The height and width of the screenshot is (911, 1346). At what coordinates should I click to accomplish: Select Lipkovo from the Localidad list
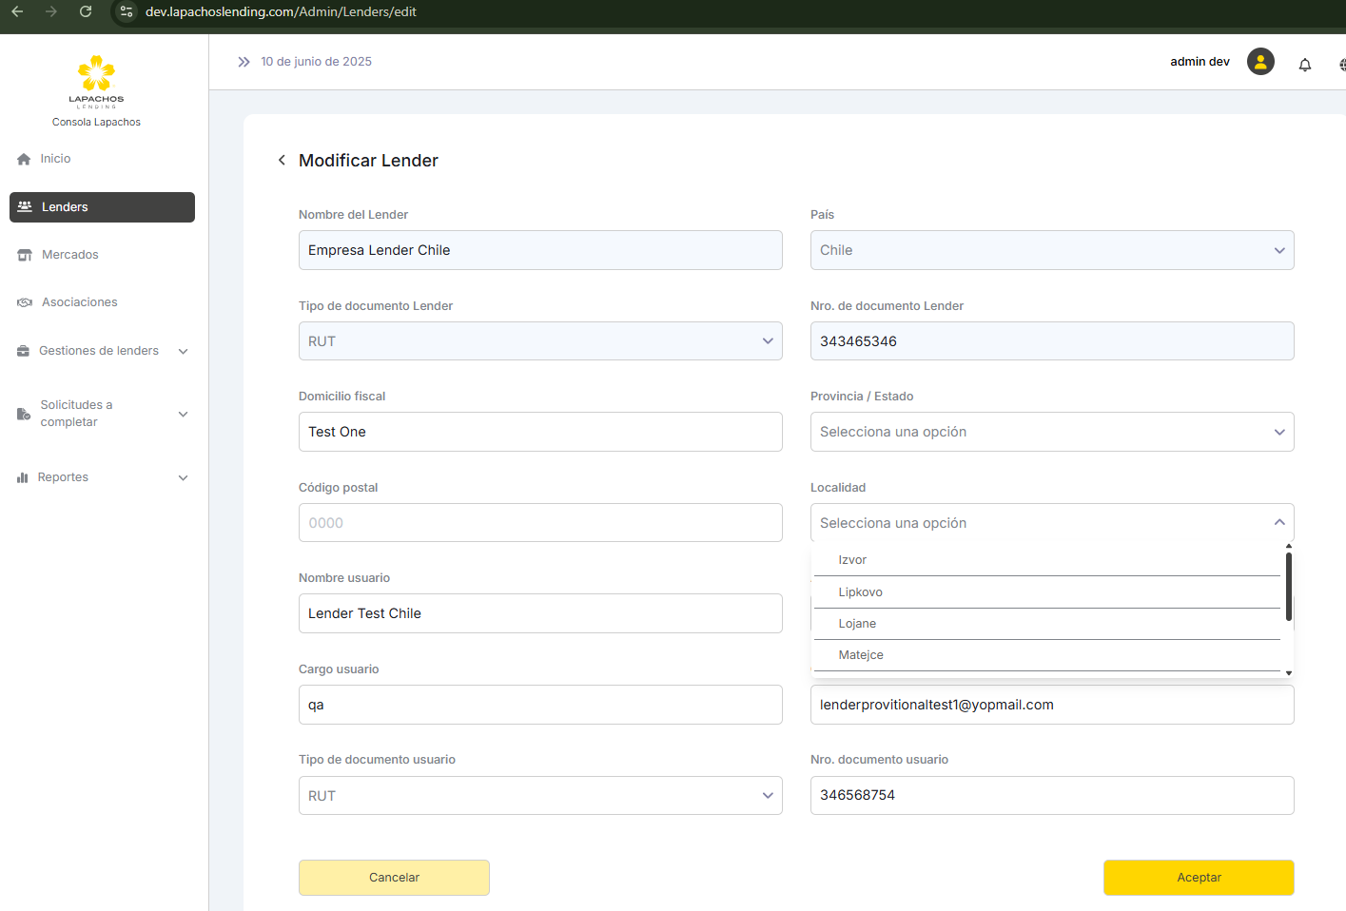click(x=861, y=592)
